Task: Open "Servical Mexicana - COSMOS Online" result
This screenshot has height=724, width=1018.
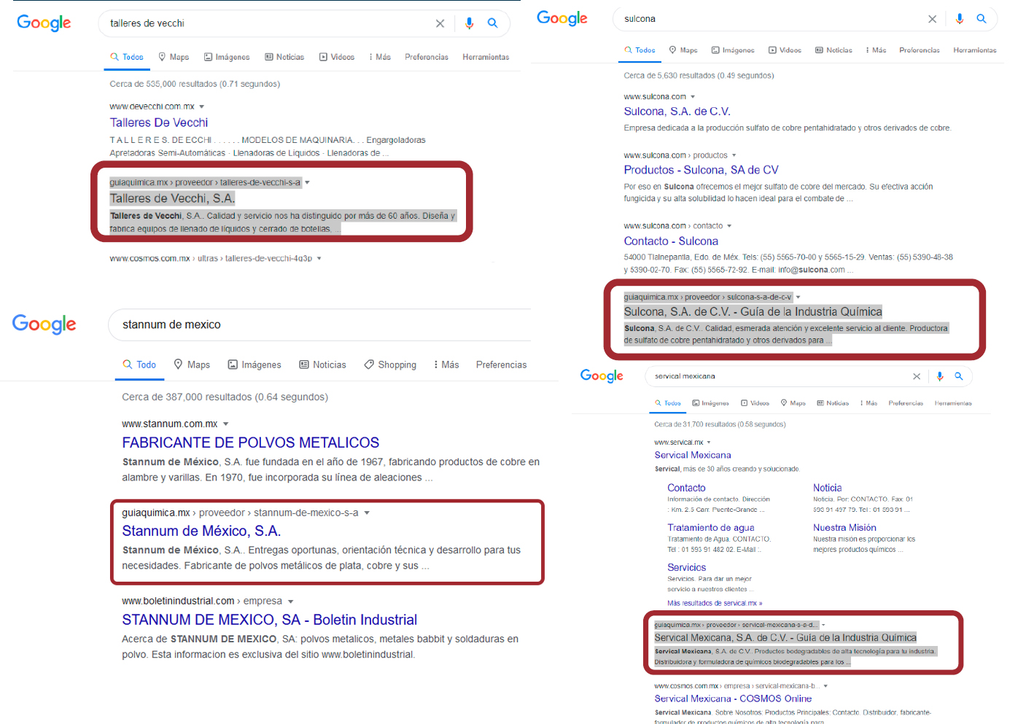Action: pyautogui.click(x=733, y=698)
